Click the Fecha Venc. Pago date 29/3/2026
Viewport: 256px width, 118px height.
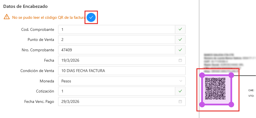click(x=70, y=102)
